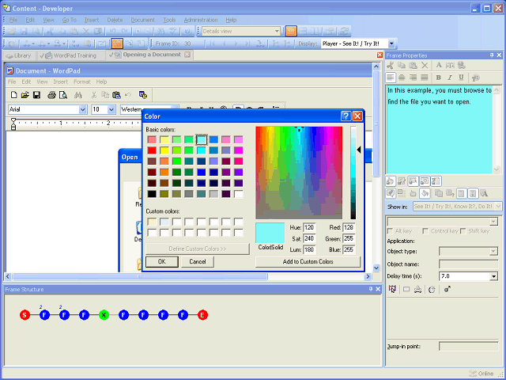
Task: Open the Administration menu
Action: [x=201, y=20]
